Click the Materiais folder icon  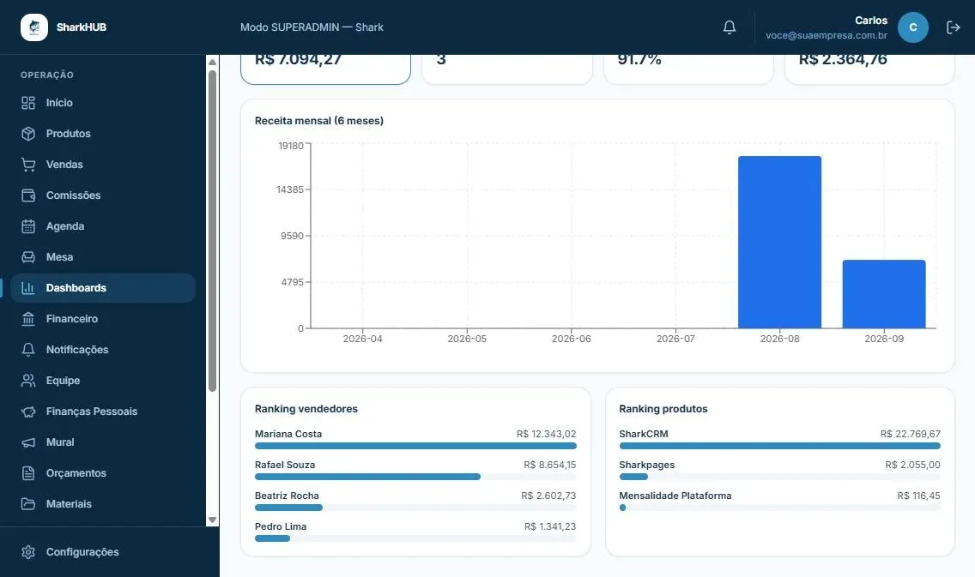pyautogui.click(x=28, y=504)
